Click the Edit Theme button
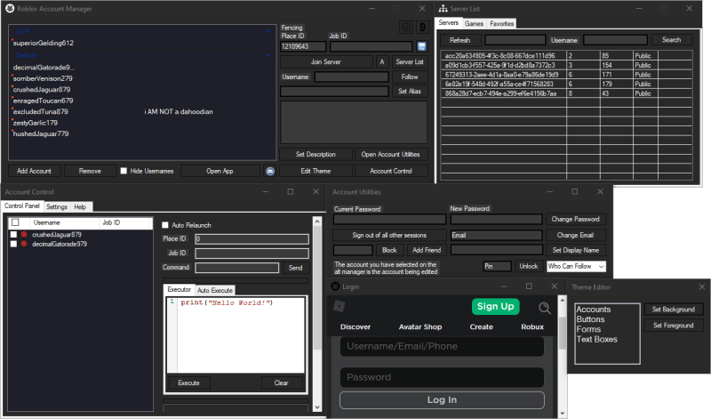The width and height of the screenshot is (711, 419). pyautogui.click(x=316, y=171)
